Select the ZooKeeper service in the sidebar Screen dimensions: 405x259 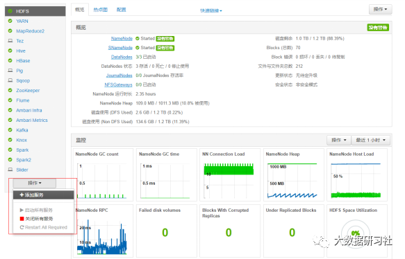click(28, 90)
